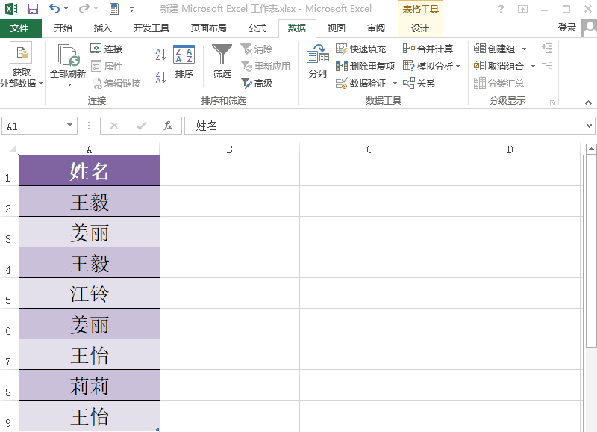Viewport: 597px width, 432px height.
Task: Click Ungroup (取消组合) icon
Action: [x=480, y=66]
